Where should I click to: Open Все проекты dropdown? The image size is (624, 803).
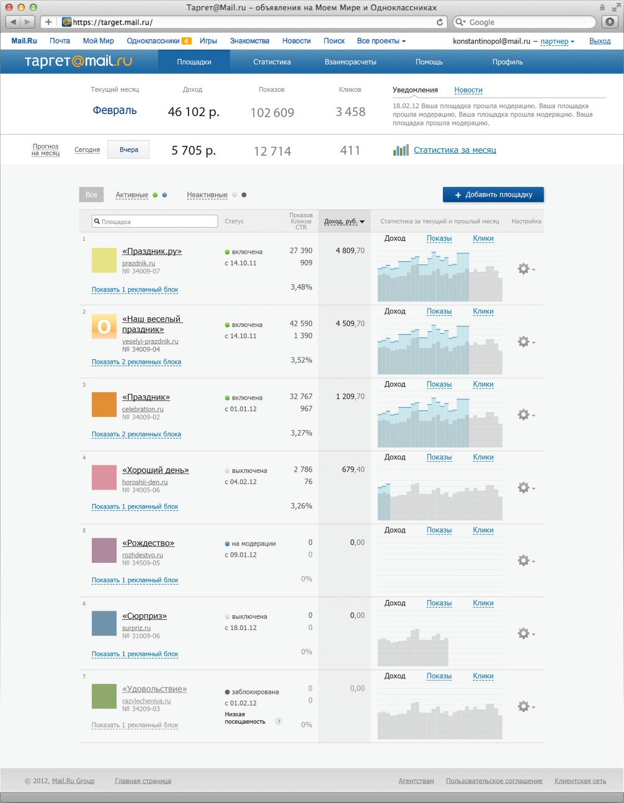(x=381, y=41)
